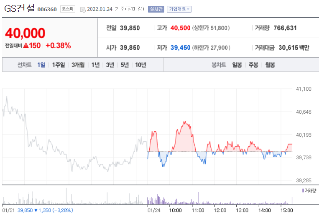319x219 pixels.
Task: Click the +0.38% change rate
Action: pos(58,46)
